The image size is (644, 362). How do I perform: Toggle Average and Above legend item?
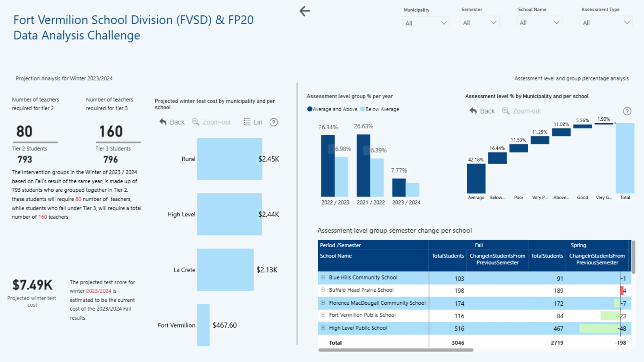332,109
